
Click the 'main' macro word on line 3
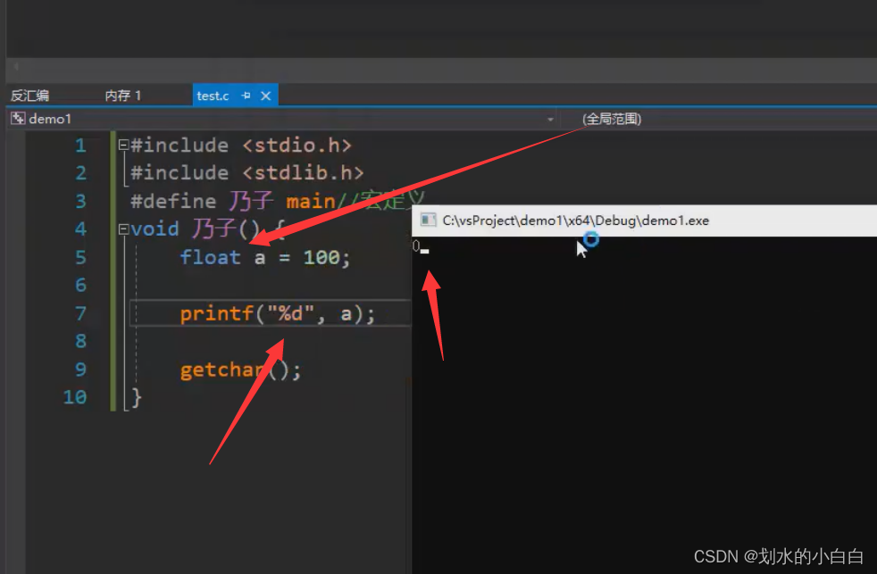(311, 201)
